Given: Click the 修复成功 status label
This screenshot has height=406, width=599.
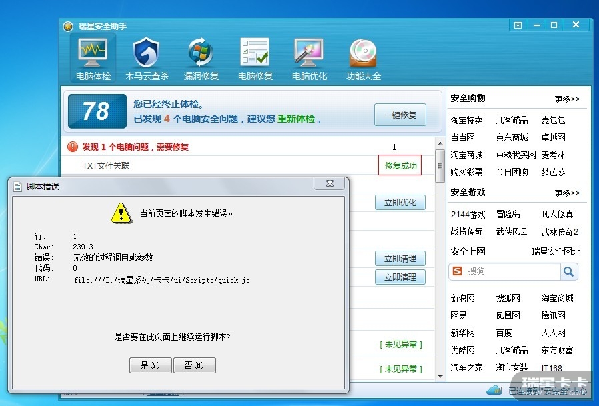Looking at the screenshot, I should click(400, 165).
